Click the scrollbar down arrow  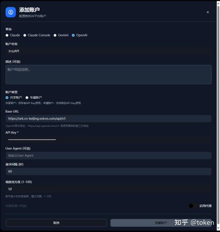218,228
